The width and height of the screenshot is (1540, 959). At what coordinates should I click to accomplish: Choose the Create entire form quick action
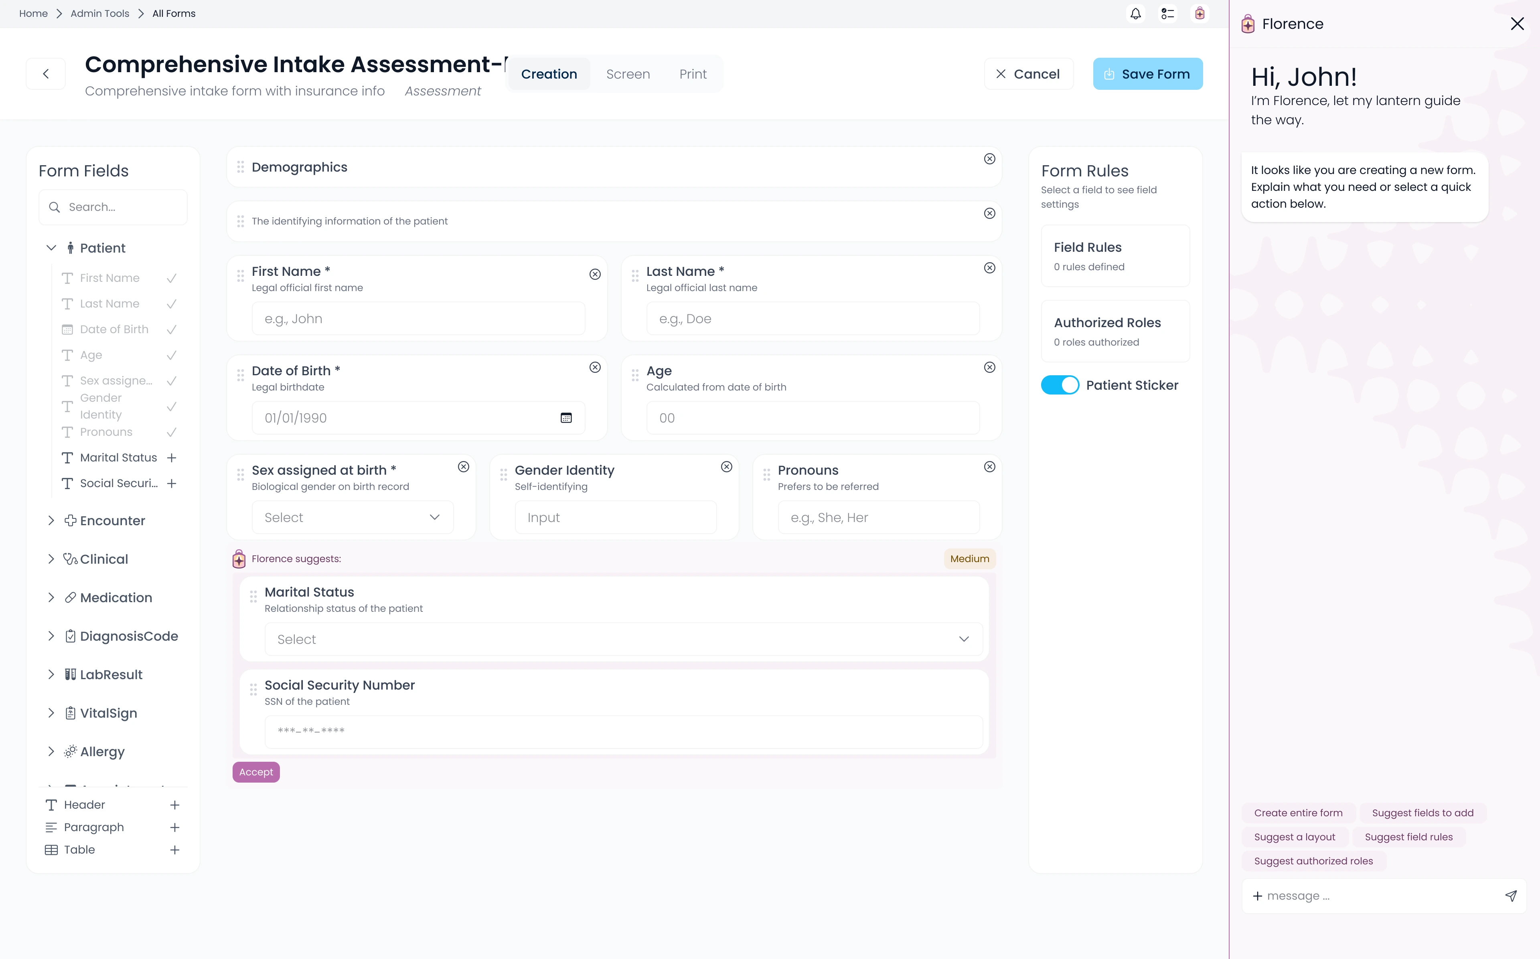point(1298,813)
